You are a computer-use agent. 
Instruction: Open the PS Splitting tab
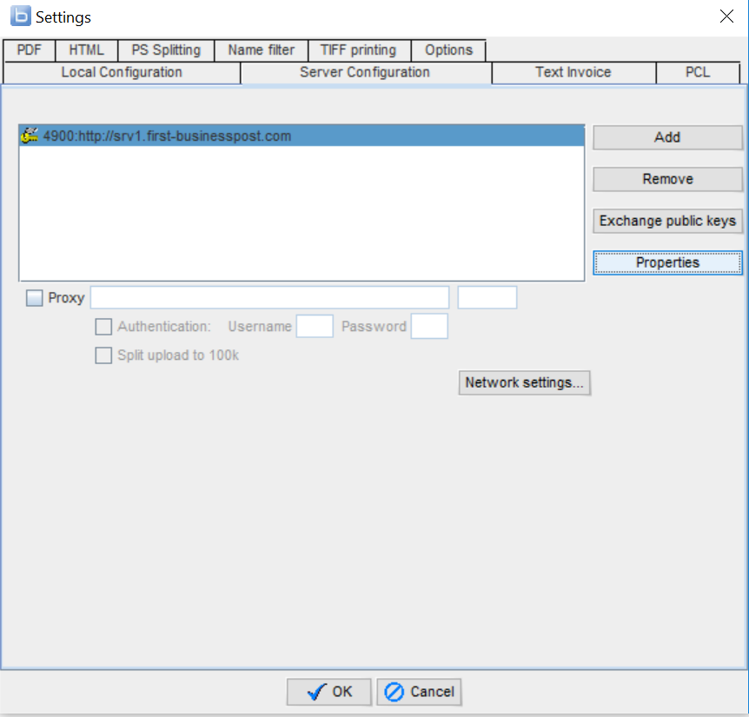166,50
